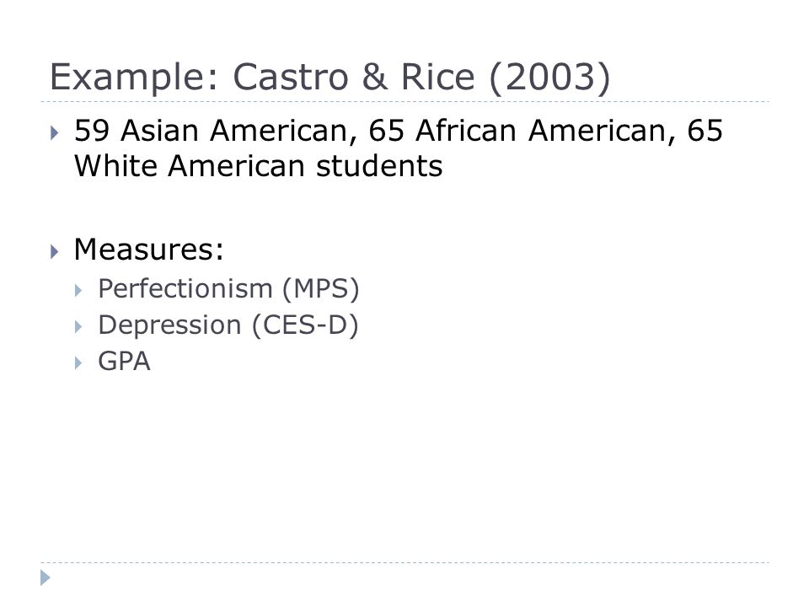
Task: Click the slide title Castro & Rice (2003)
Action: click(x=330, y=78)
